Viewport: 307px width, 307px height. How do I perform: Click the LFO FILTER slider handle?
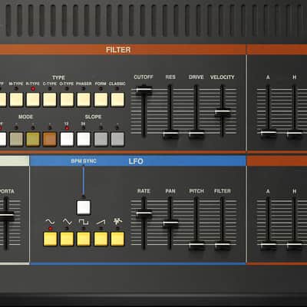tap(223, 246)
